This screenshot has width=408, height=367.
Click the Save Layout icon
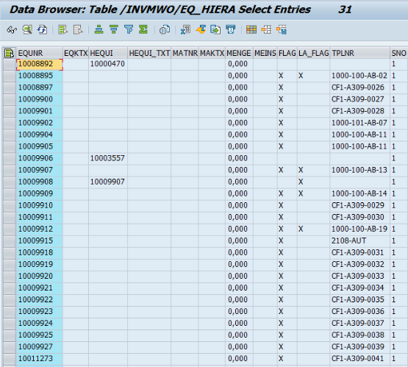coord(282,29)
